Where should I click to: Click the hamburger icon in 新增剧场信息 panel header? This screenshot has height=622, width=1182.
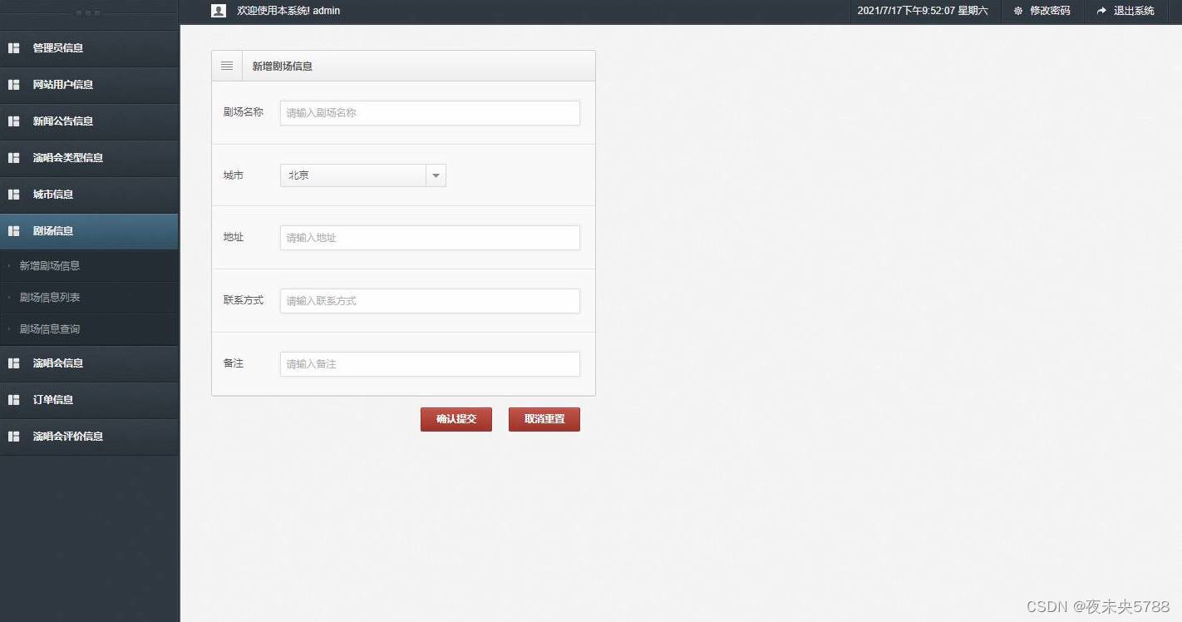[x=227, y=66]
